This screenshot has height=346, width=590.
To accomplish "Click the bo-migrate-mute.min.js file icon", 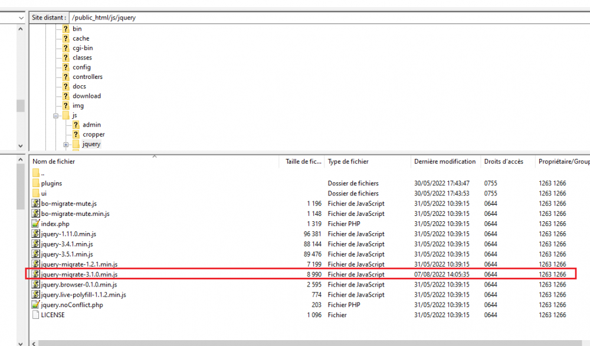I will tap(36, 214).
